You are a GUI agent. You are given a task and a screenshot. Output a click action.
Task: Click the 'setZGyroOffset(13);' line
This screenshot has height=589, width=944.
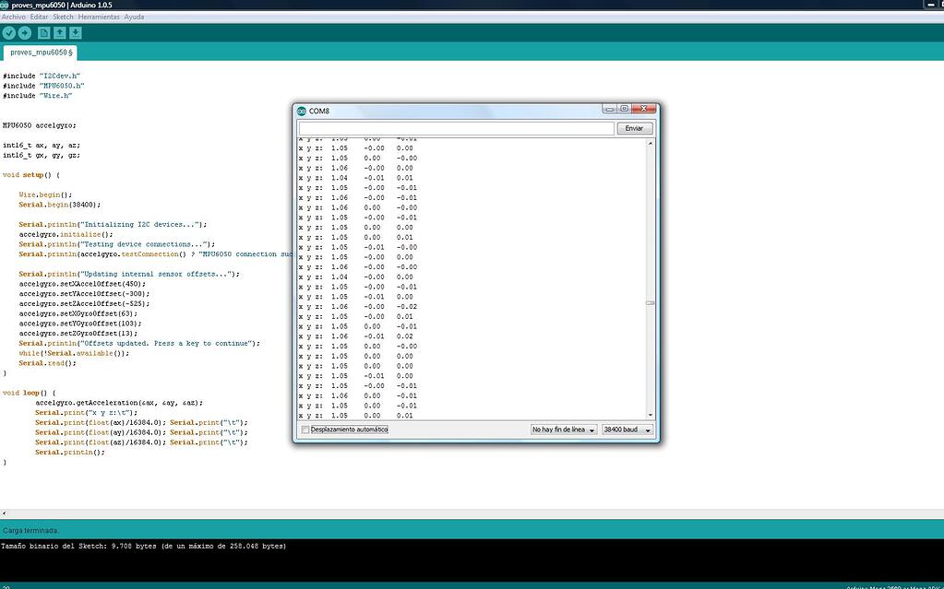click(78, 334)
